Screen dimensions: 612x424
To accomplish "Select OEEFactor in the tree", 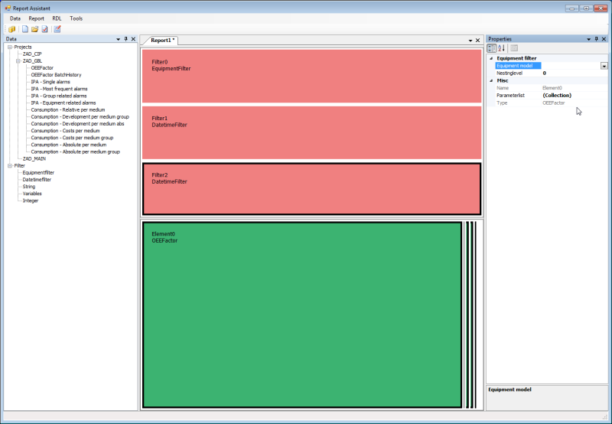I will [42, 68].
